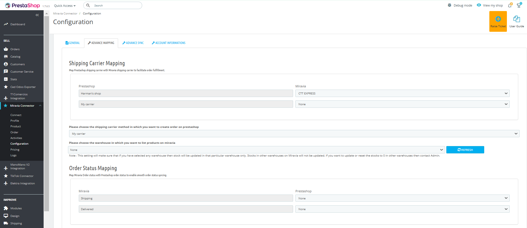Click the View my shop link
The image size is (527, 228).
point(493,5)
